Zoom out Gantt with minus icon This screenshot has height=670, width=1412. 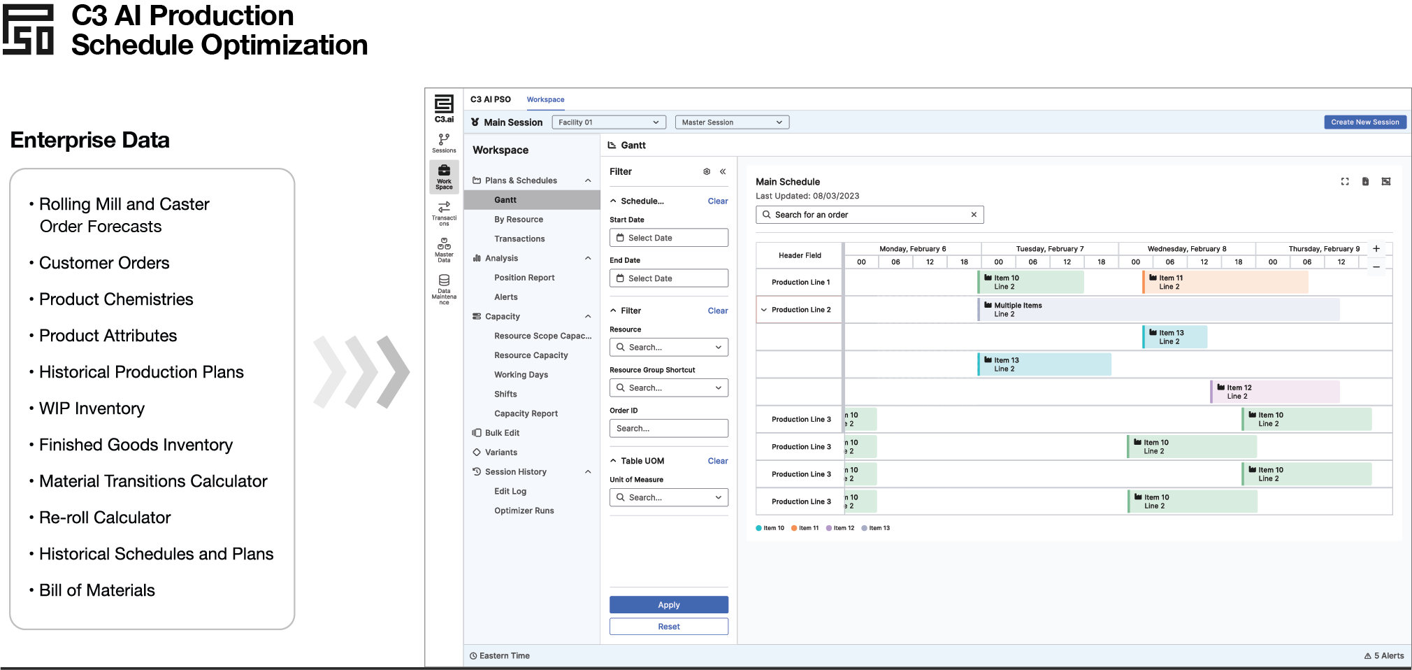(x=1376, y=266)
